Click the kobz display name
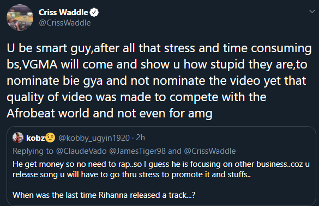The height and width of the screenshot is (206, 319). pyautogui.click(x=35, y=138)
